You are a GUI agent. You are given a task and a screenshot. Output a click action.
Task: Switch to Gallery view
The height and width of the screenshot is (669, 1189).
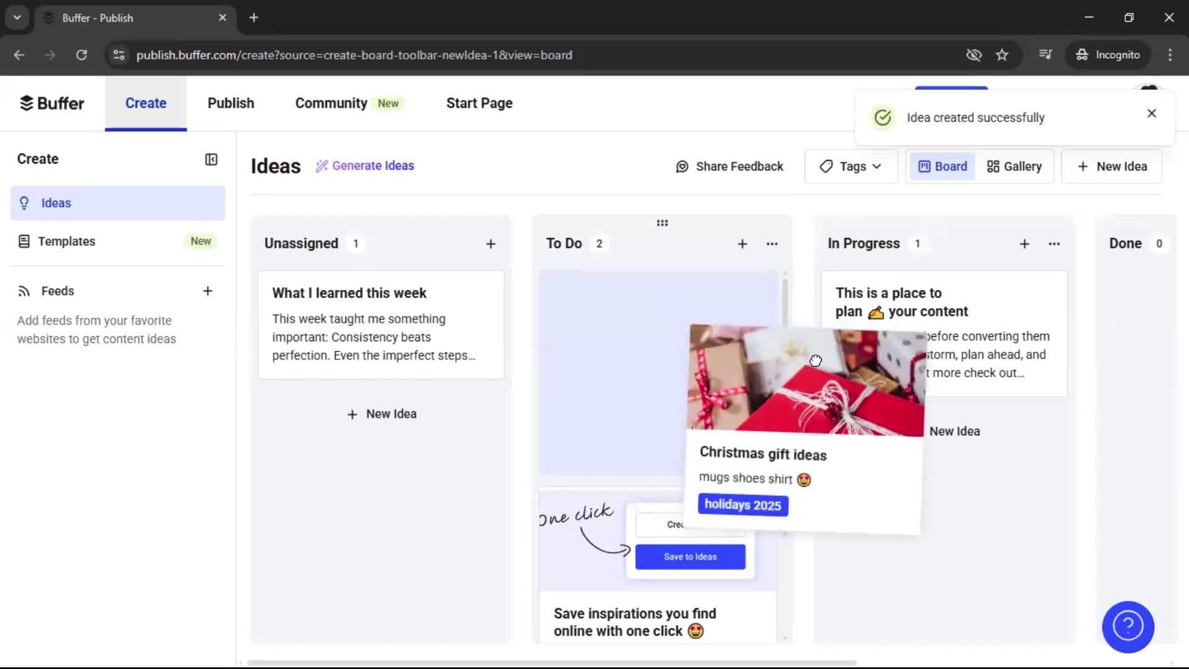pos(1013,166)
